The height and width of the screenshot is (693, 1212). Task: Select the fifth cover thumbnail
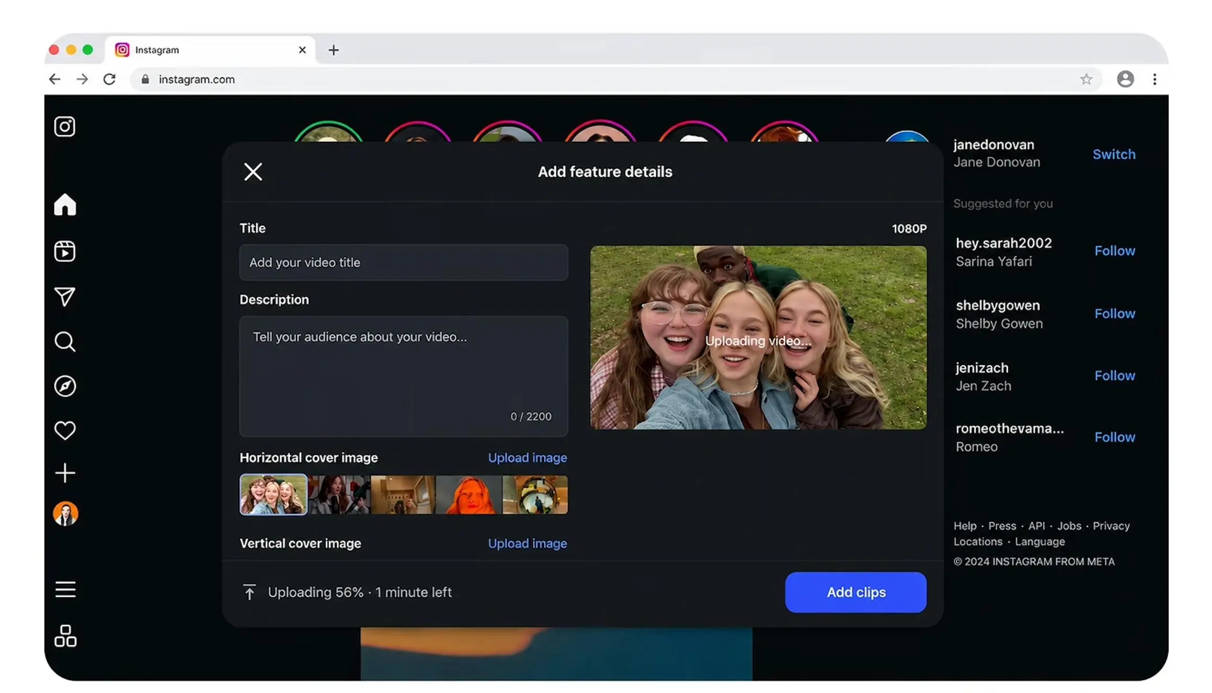[x=535, y=494]
